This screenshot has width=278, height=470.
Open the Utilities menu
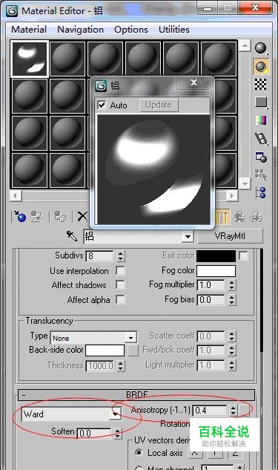(174, 30)
